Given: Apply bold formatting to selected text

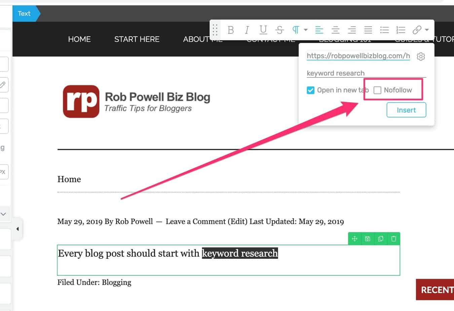Looking at the screenshot, I should click(231, 30).
